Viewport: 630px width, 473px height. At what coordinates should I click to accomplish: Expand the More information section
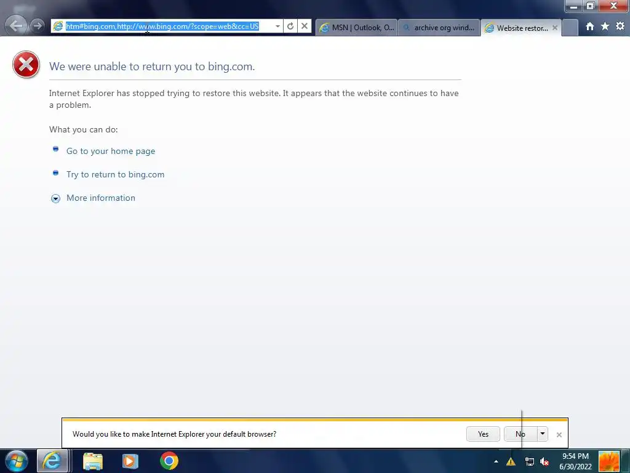[x=55, y=198]
